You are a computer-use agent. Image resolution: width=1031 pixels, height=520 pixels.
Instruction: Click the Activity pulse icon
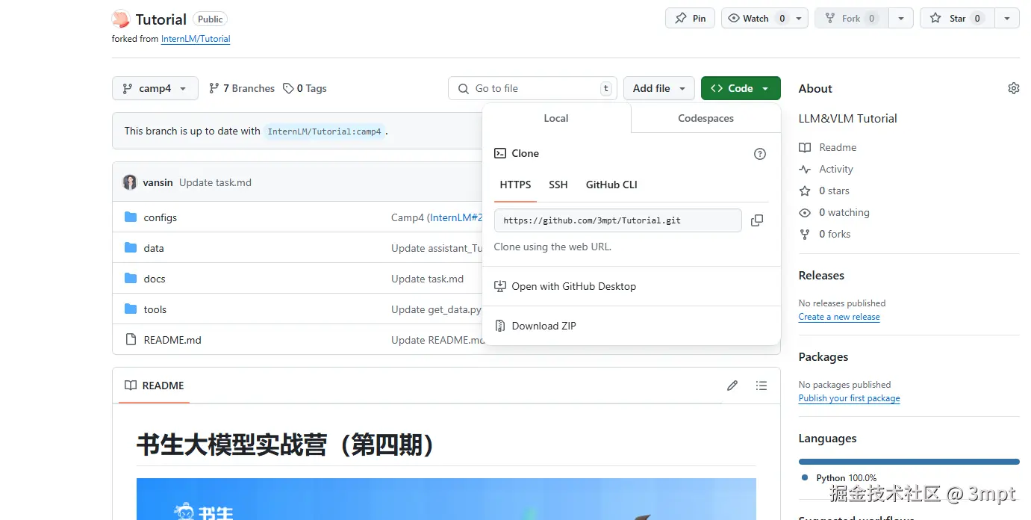point(805,169)
